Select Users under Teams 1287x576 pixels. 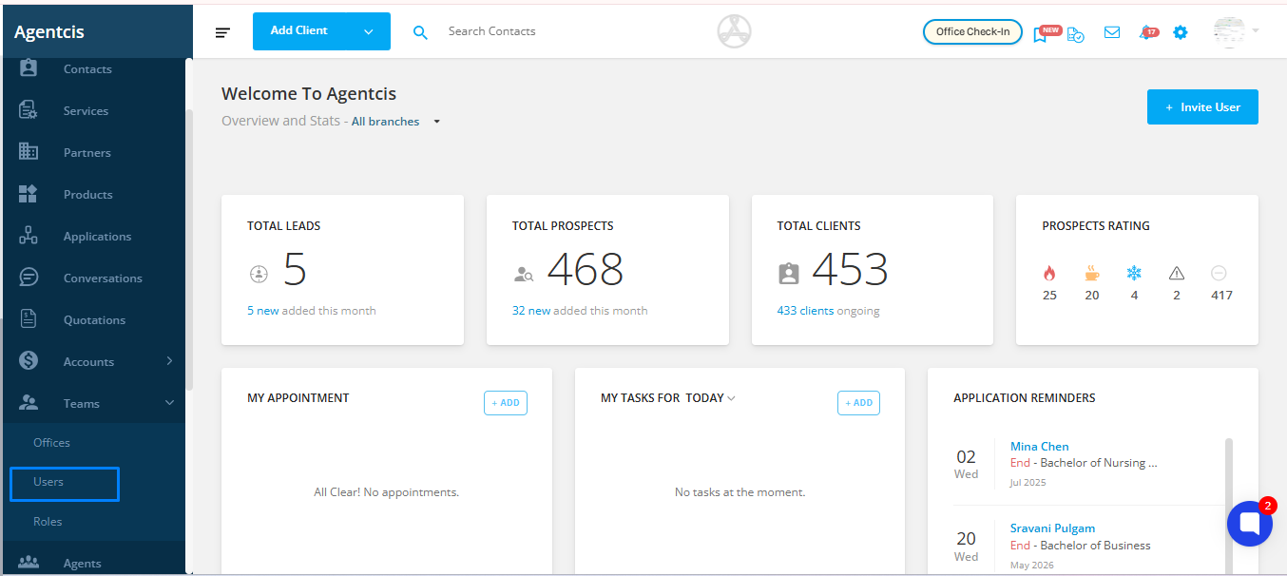tap(48, 482)
